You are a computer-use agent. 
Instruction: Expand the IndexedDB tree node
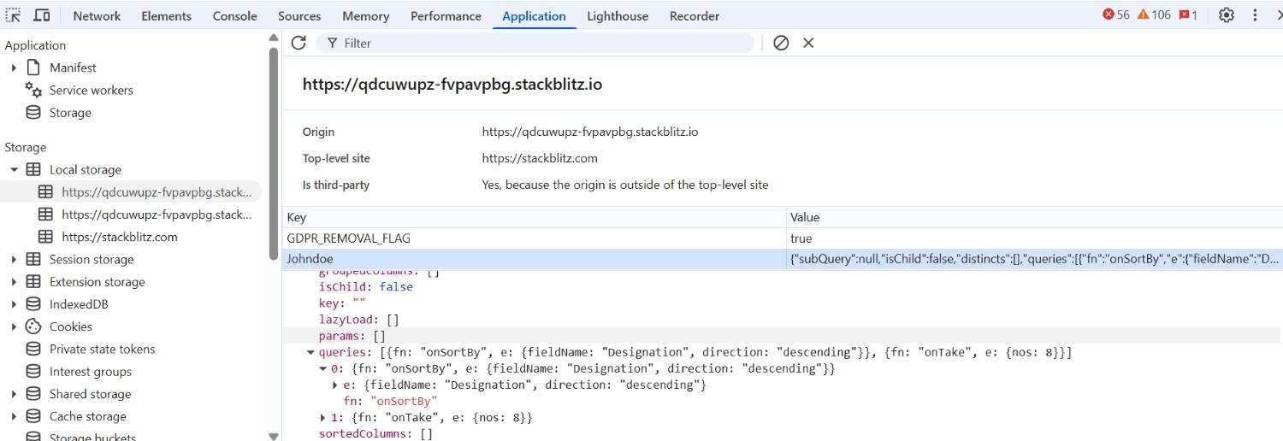pos(14,304)
